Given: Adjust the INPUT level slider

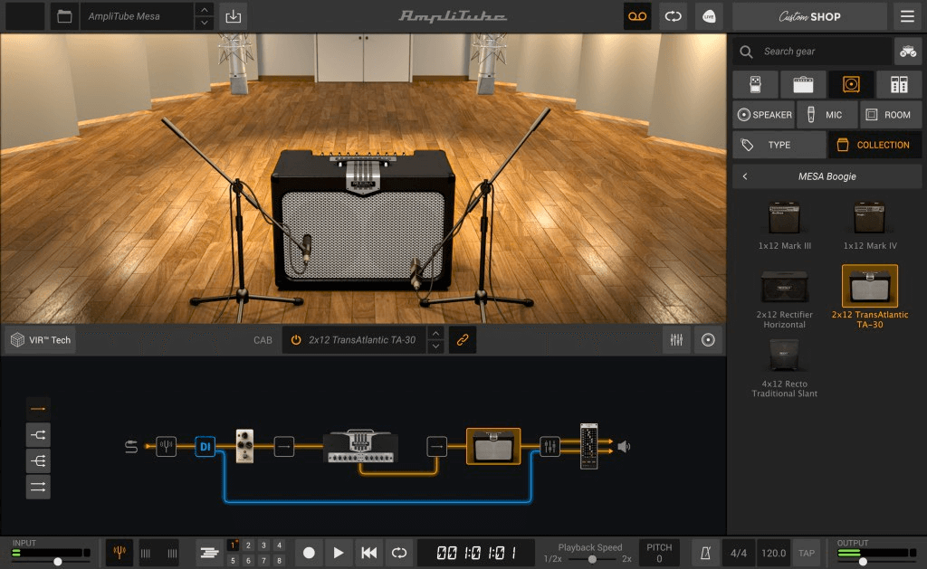Looking at the screenshot, I should click(x=58, y=562).
